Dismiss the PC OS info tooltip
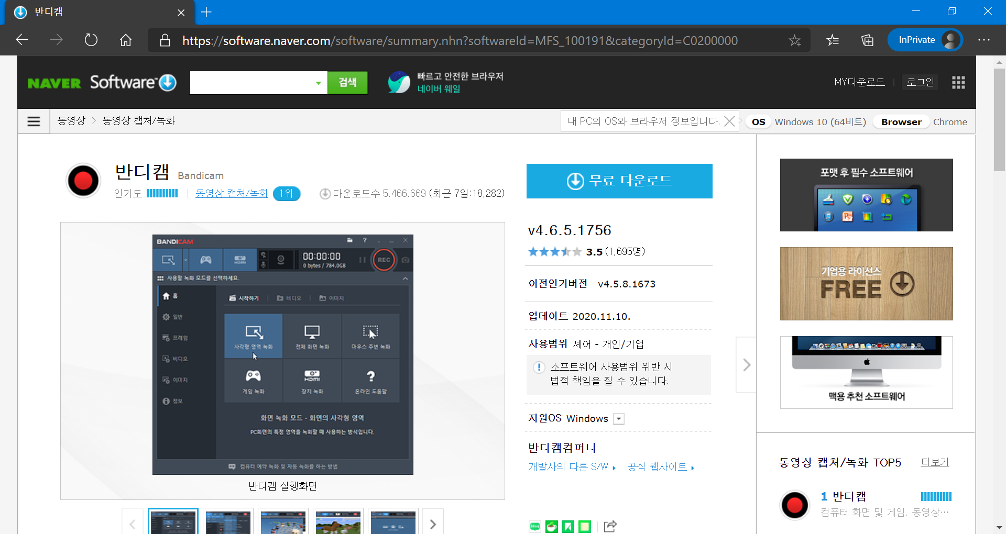The image size is (1006, 534). point(729,121)
